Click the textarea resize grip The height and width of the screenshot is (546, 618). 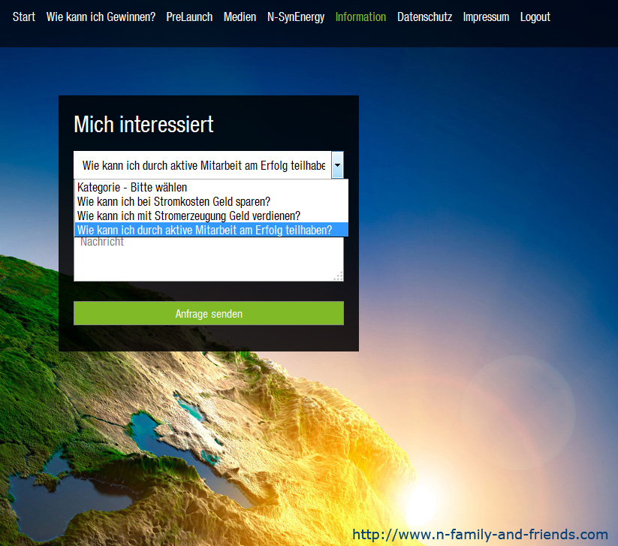point(339,276)
